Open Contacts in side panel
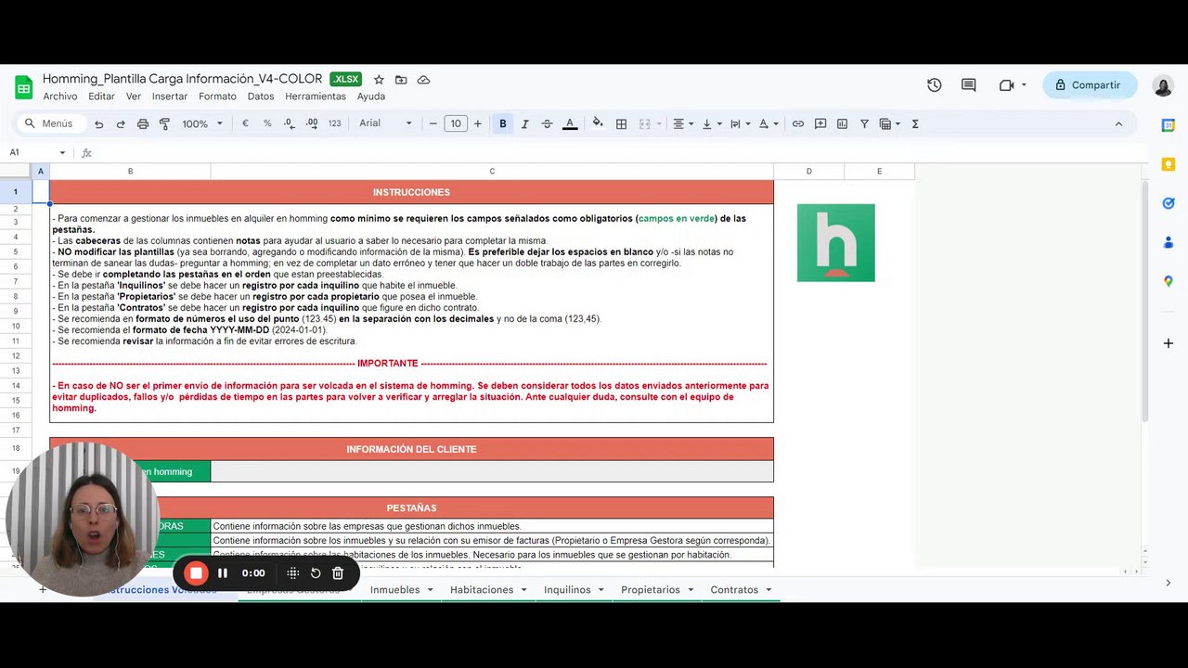Image resolution: width=1188 pixels, height=668 pixels. 1169,242
